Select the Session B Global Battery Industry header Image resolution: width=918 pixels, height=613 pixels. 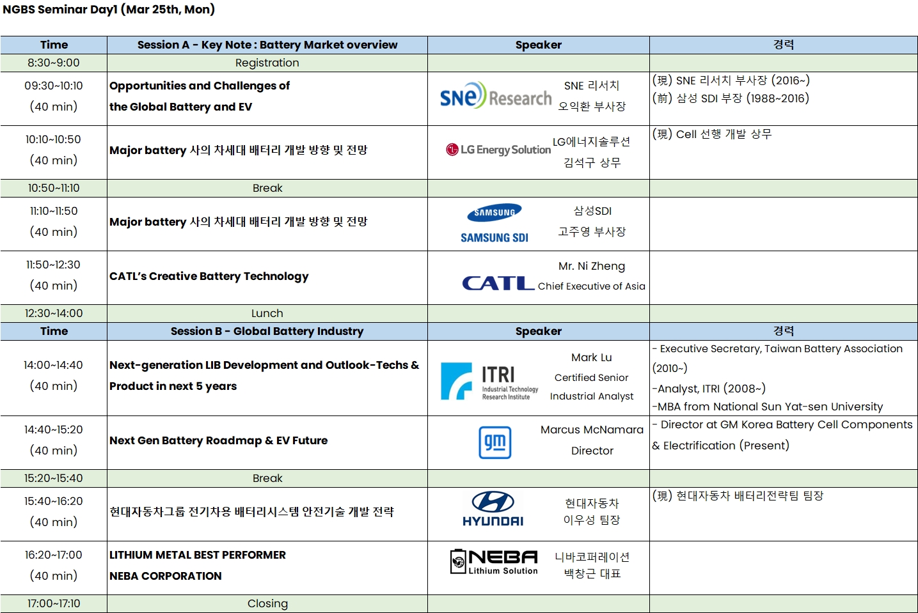tap(267, 331)
